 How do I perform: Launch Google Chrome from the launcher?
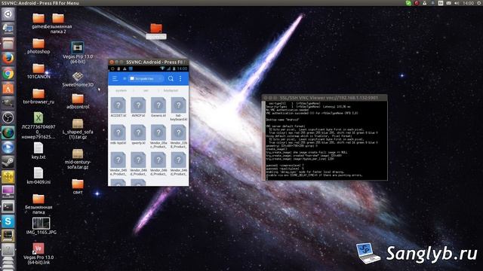[x=8, y=73]
